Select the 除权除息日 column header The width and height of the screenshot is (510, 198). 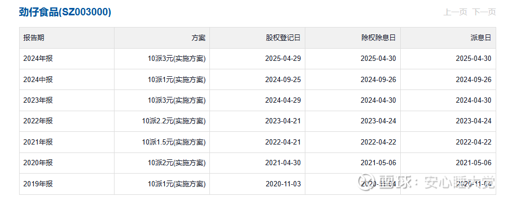[x=379, y=38]
